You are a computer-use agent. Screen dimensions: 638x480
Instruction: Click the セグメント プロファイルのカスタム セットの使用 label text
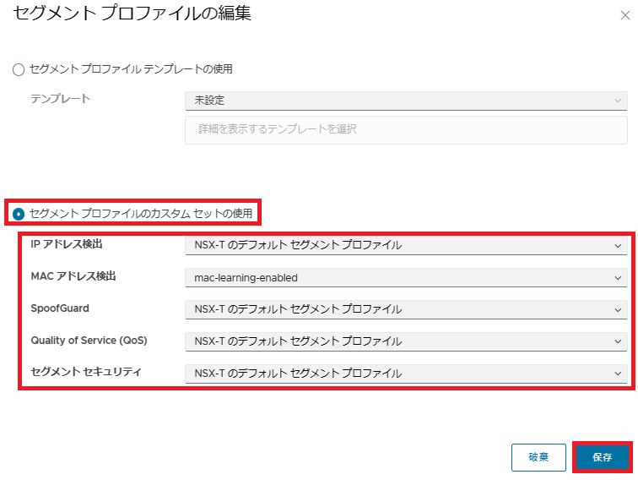(x=141, y=213)
